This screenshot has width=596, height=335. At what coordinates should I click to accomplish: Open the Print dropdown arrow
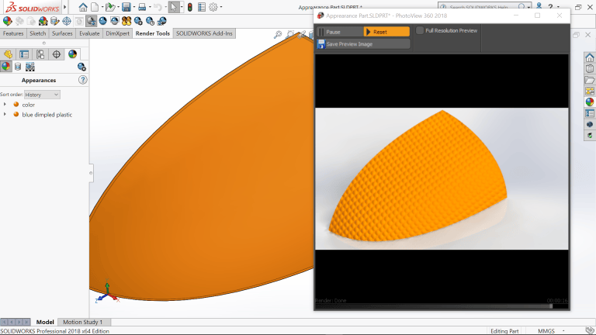coord(150,7)
